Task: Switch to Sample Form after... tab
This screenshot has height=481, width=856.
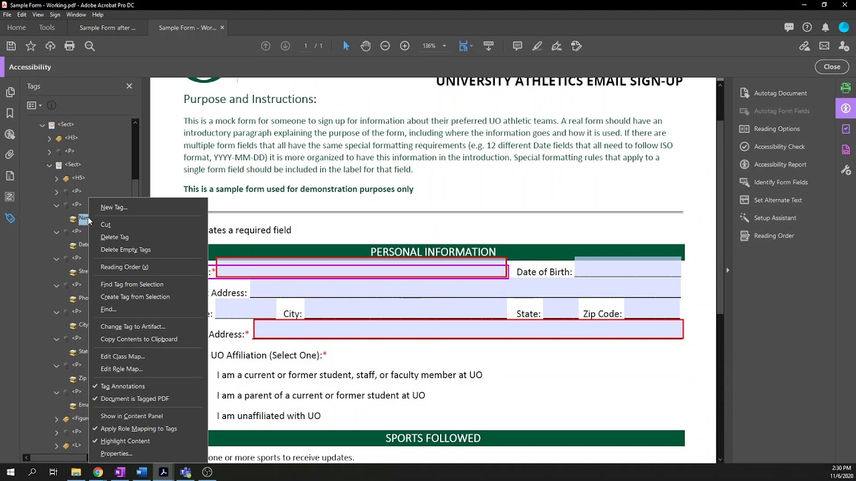Action: 107,27
